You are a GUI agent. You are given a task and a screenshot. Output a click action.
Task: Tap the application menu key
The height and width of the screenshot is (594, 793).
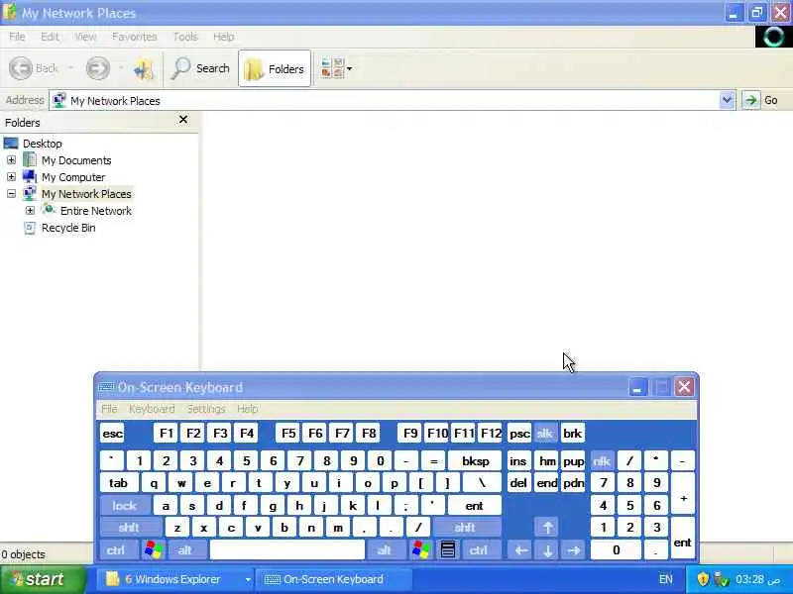click(448, 550)
